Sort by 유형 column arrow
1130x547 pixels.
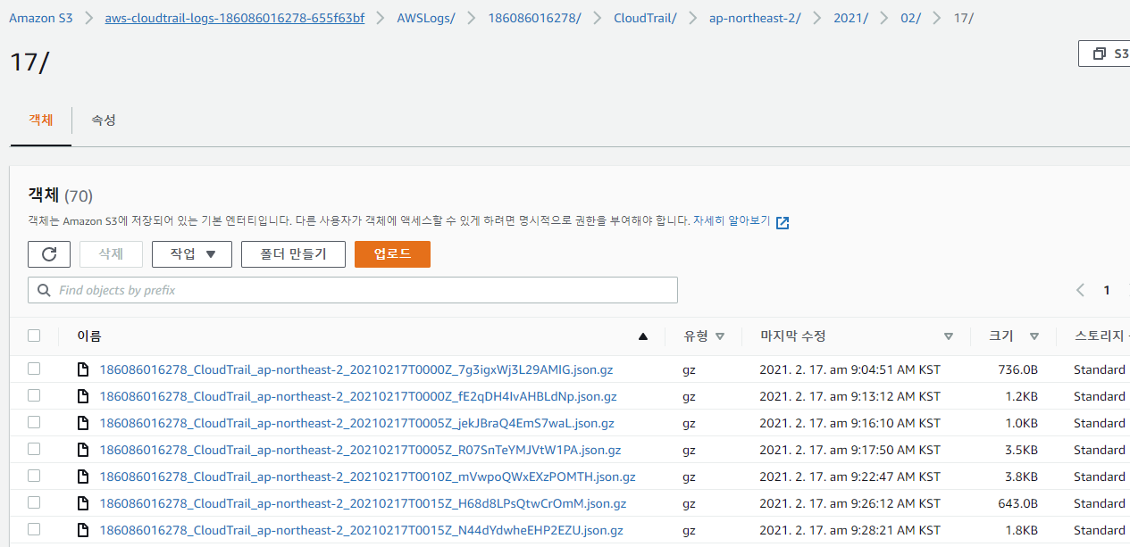tap(720, 336)
